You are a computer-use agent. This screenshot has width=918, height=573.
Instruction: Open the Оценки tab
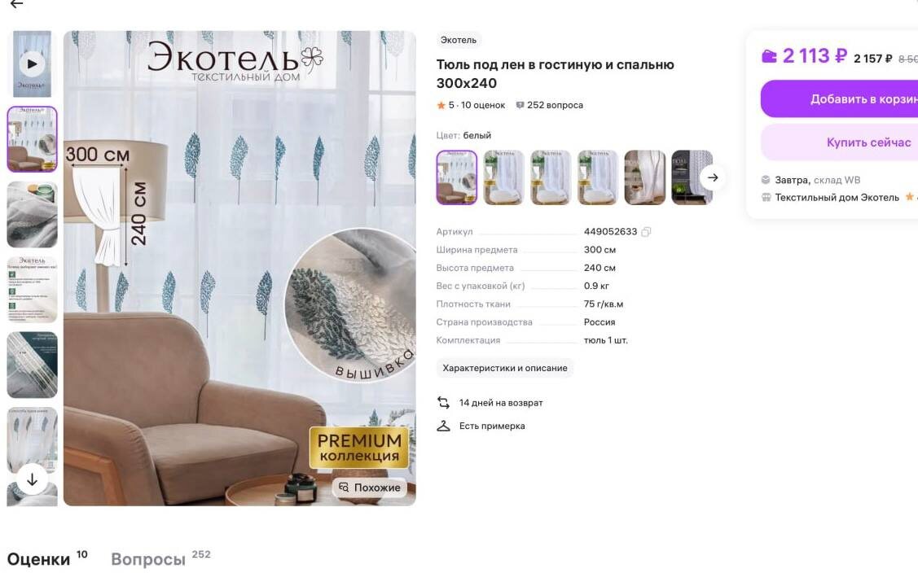pyautogui.click(x=38, y=559)
